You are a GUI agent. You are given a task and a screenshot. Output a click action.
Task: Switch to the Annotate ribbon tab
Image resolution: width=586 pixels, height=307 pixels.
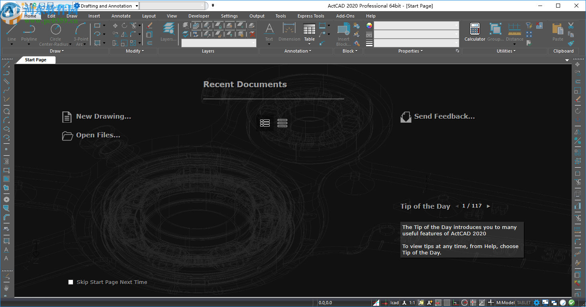[x=121, y=16]
